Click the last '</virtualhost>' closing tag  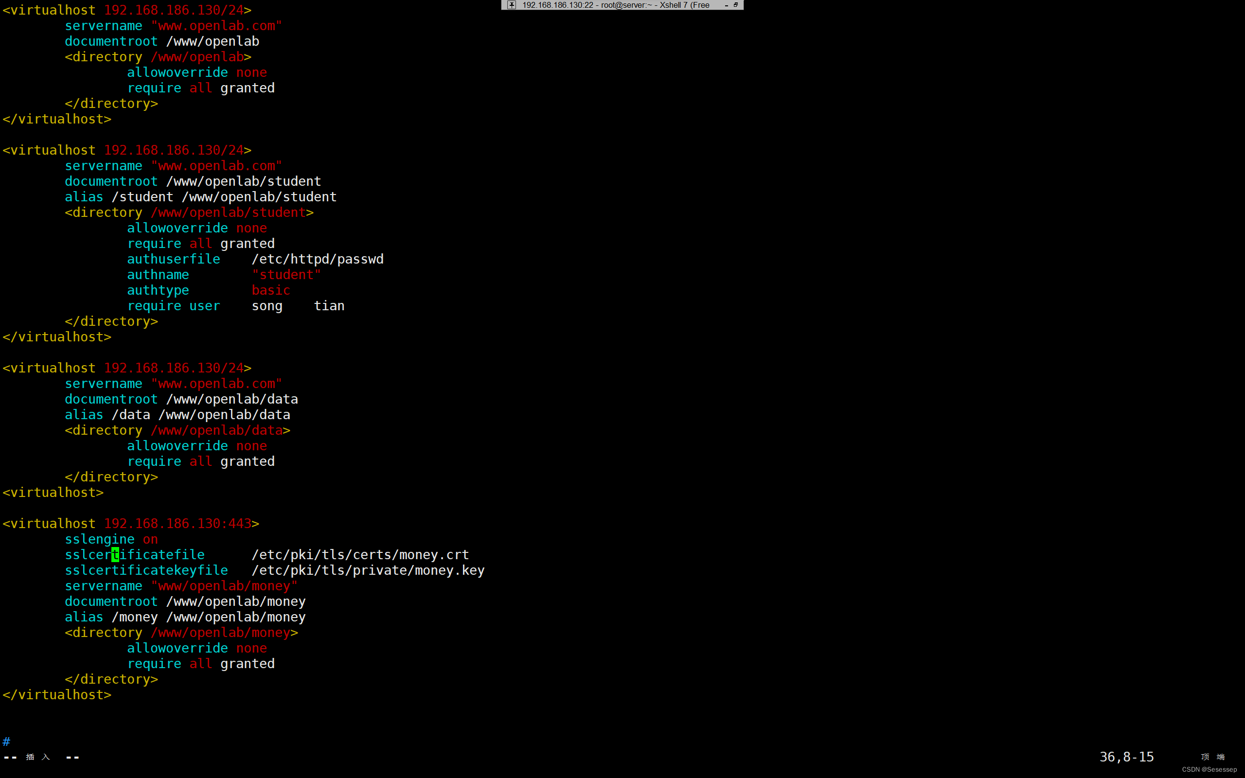[56, 695]
